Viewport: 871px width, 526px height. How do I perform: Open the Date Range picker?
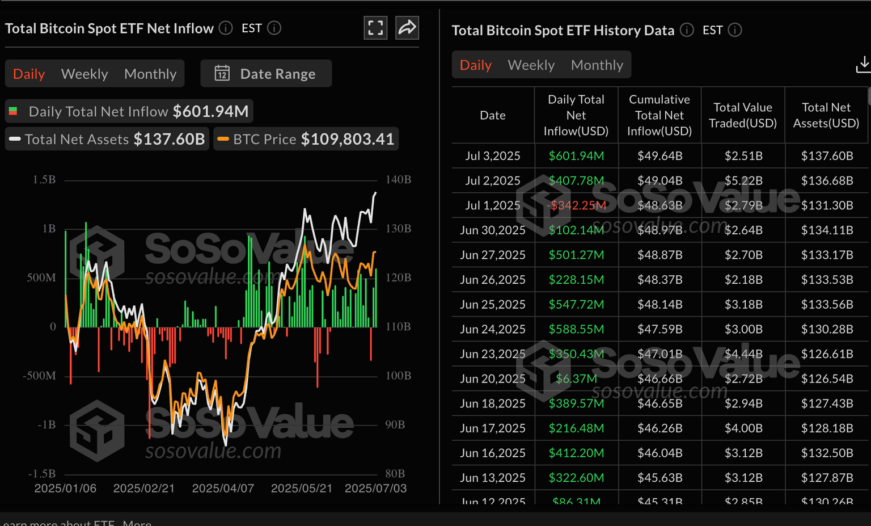[x=266, y=74]
